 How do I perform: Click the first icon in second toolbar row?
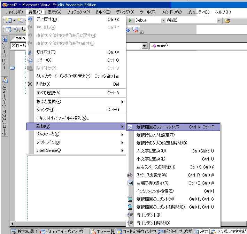click(x=8, y=30)
